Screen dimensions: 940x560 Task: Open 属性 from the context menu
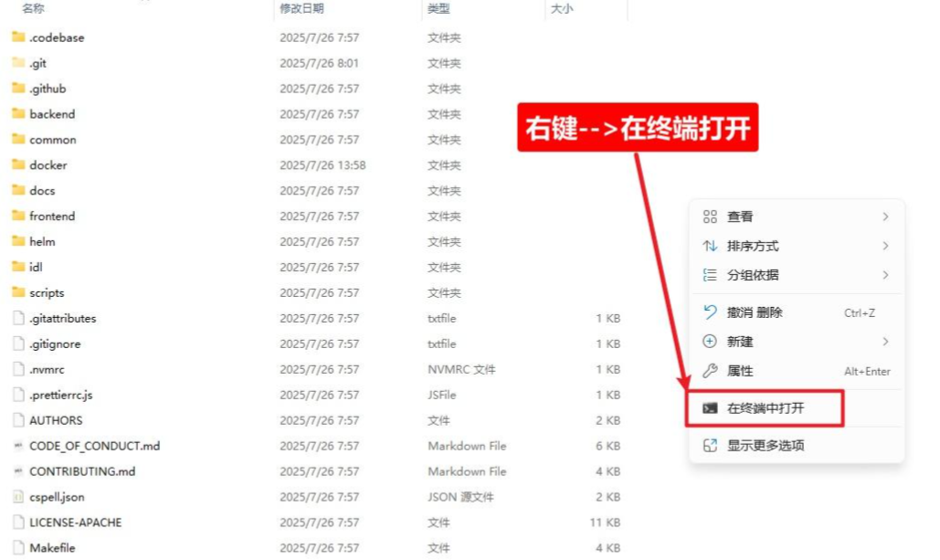coord(797,371)
